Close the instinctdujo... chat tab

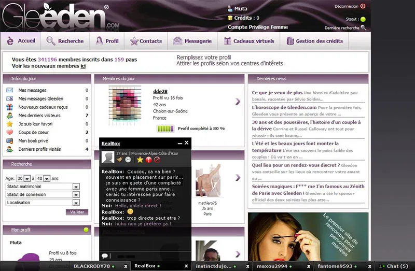247,266
